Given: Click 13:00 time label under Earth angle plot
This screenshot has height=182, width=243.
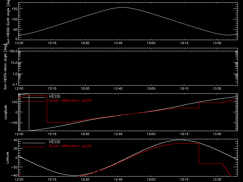Looking at the screenshot, I should 151,43.
